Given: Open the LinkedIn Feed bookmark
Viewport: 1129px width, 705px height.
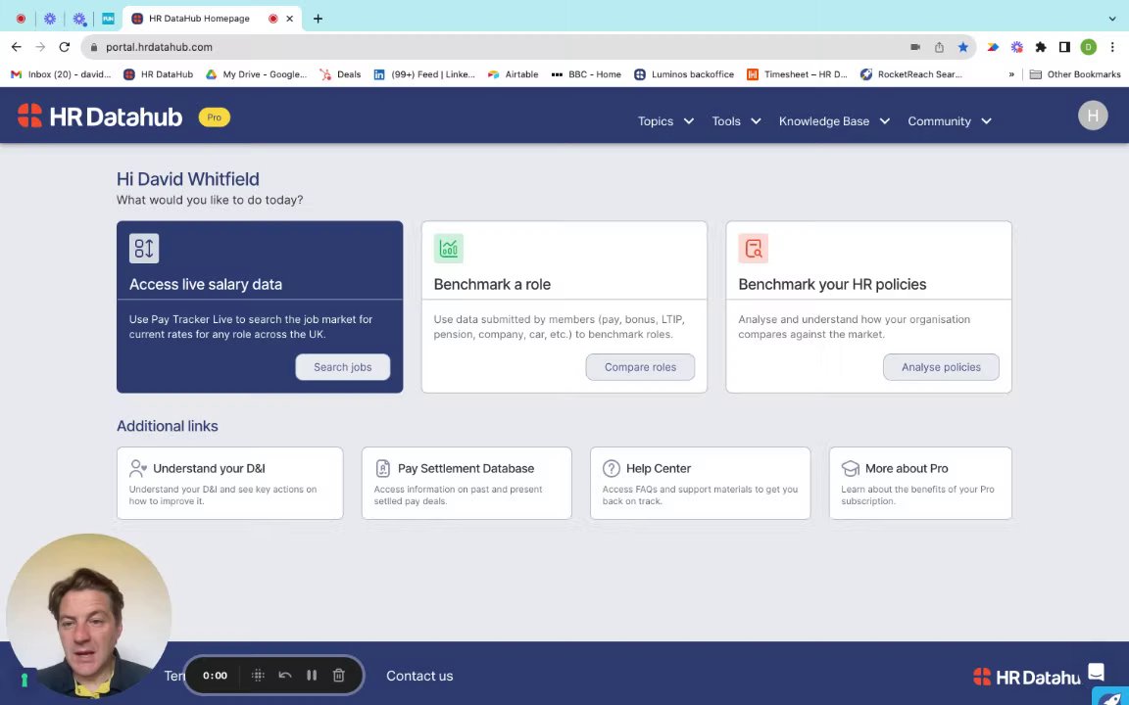Looking at the screenshot, I should point(424,74).
